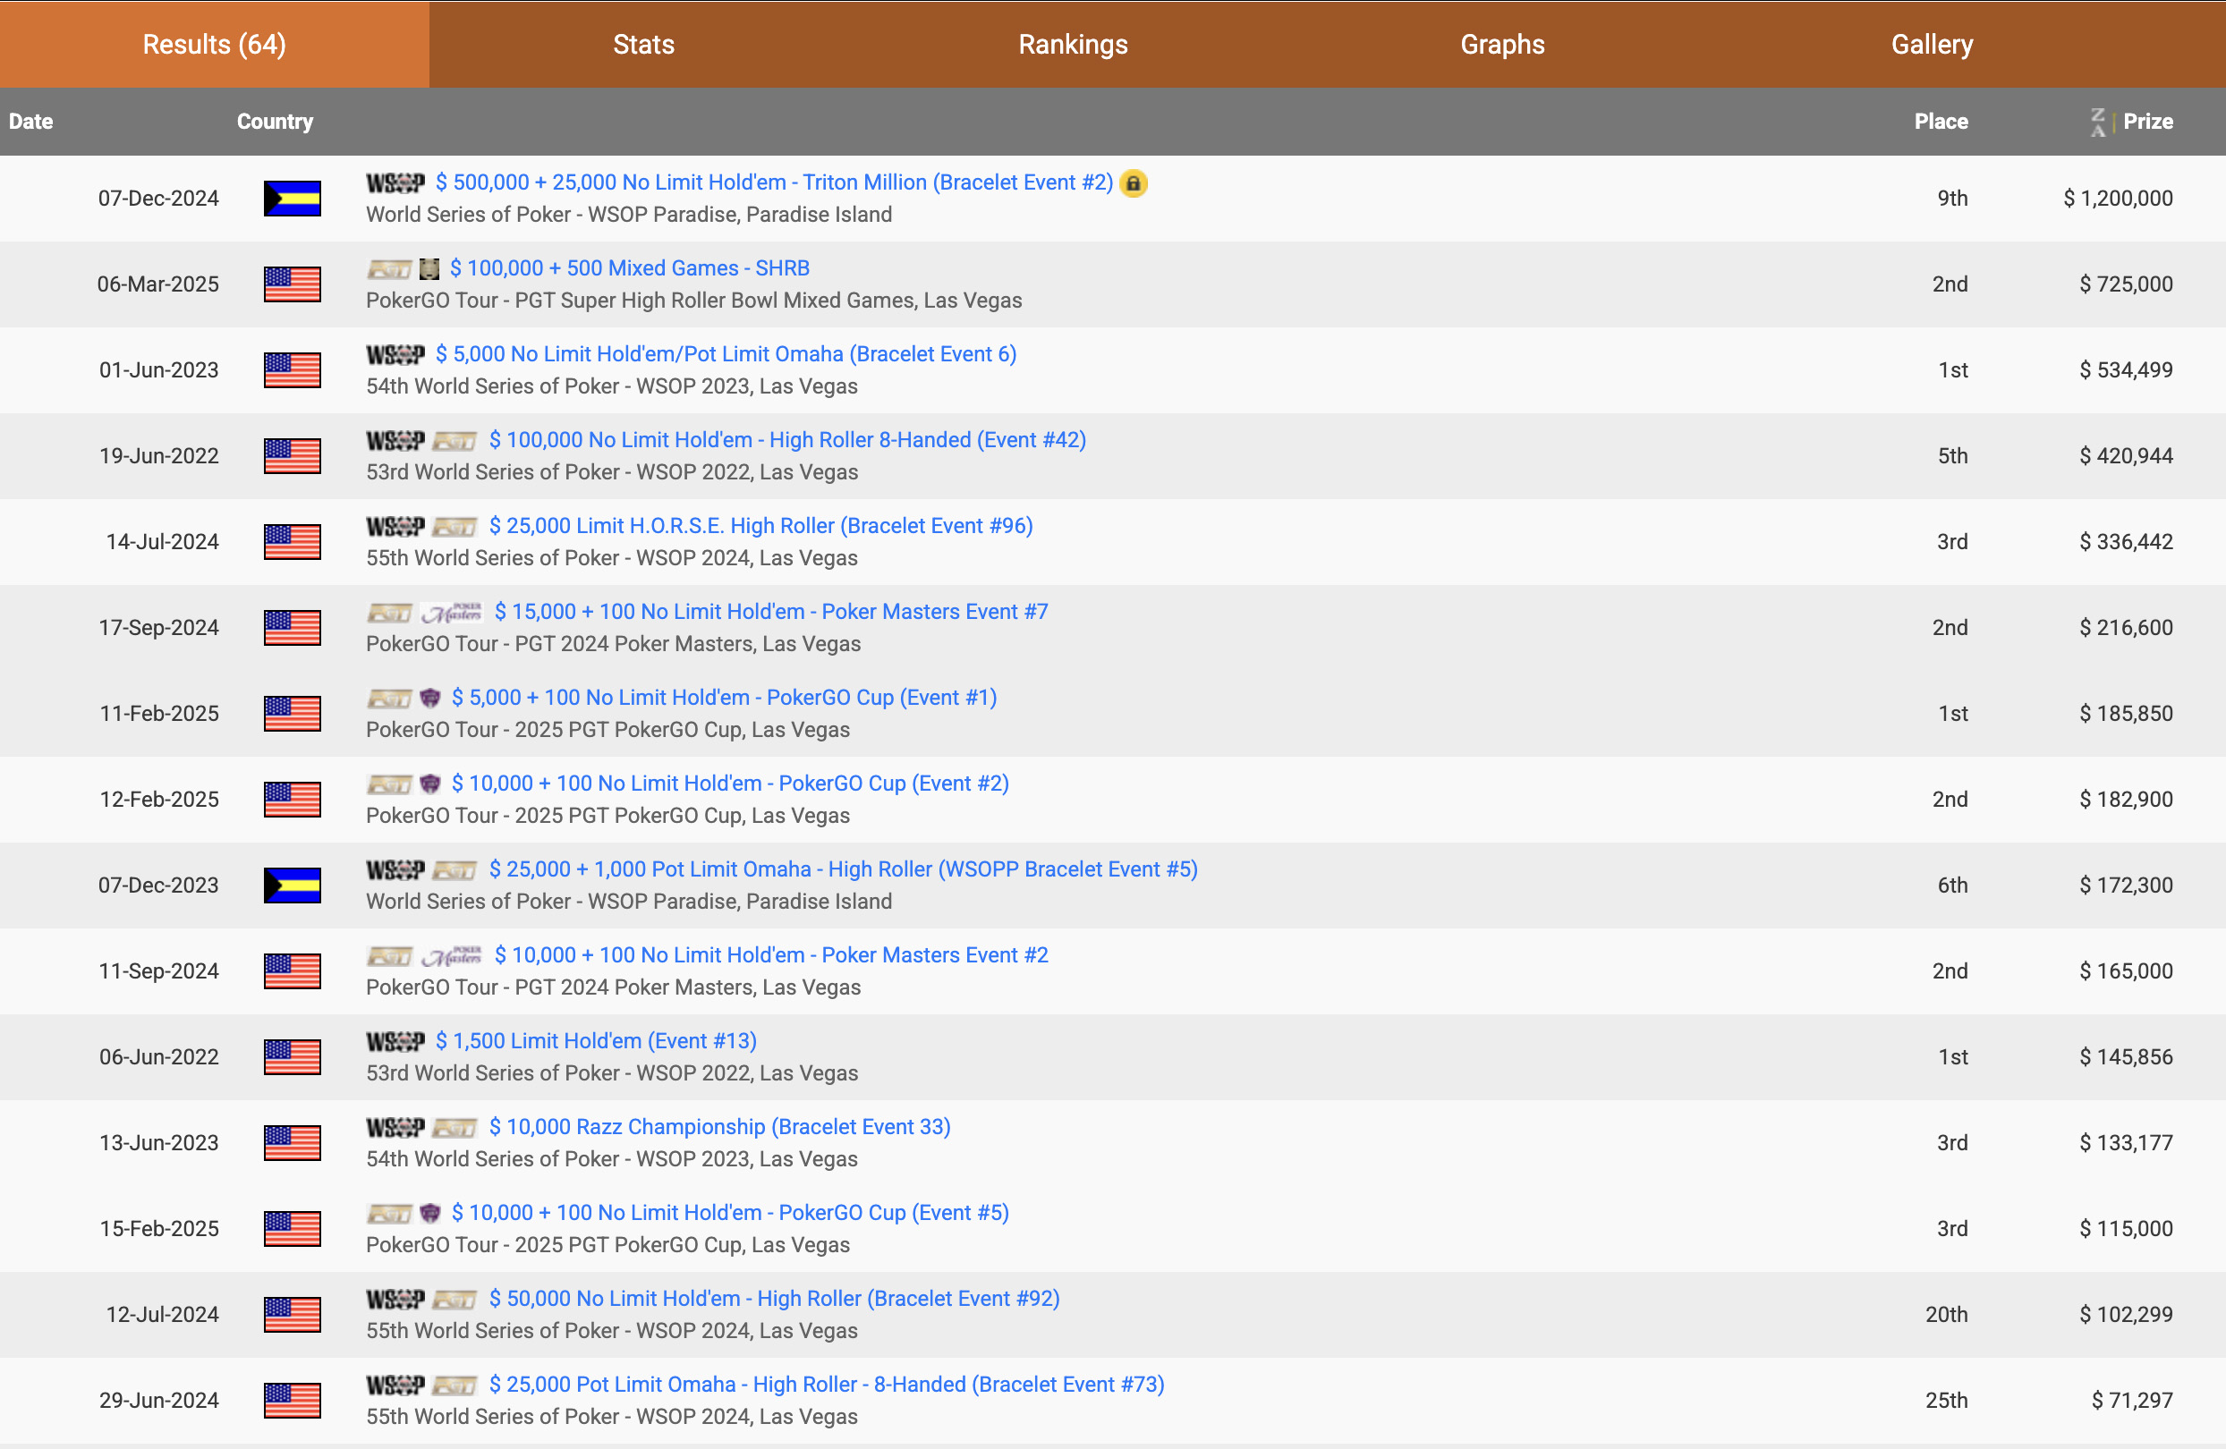Sort by the Place column header

pyautogui.click(x=1941, y=122)
